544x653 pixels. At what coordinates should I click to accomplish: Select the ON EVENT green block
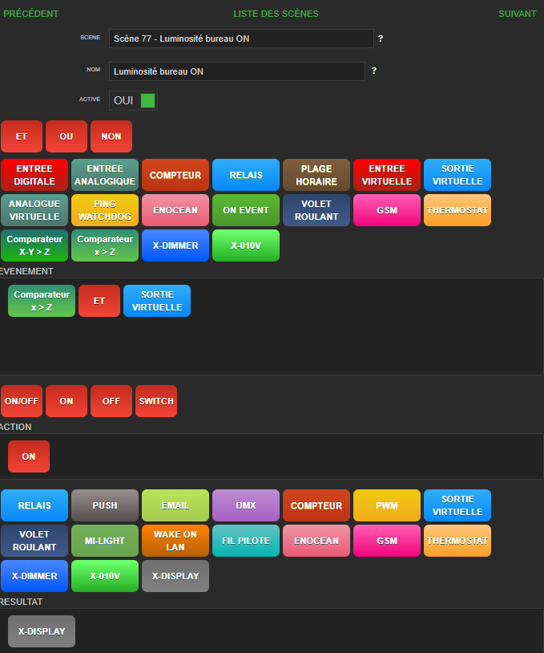click(x=246, y=210)
